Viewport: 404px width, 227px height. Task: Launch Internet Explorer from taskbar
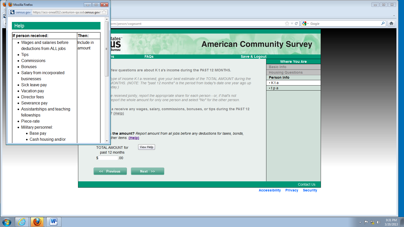(22, 222)
